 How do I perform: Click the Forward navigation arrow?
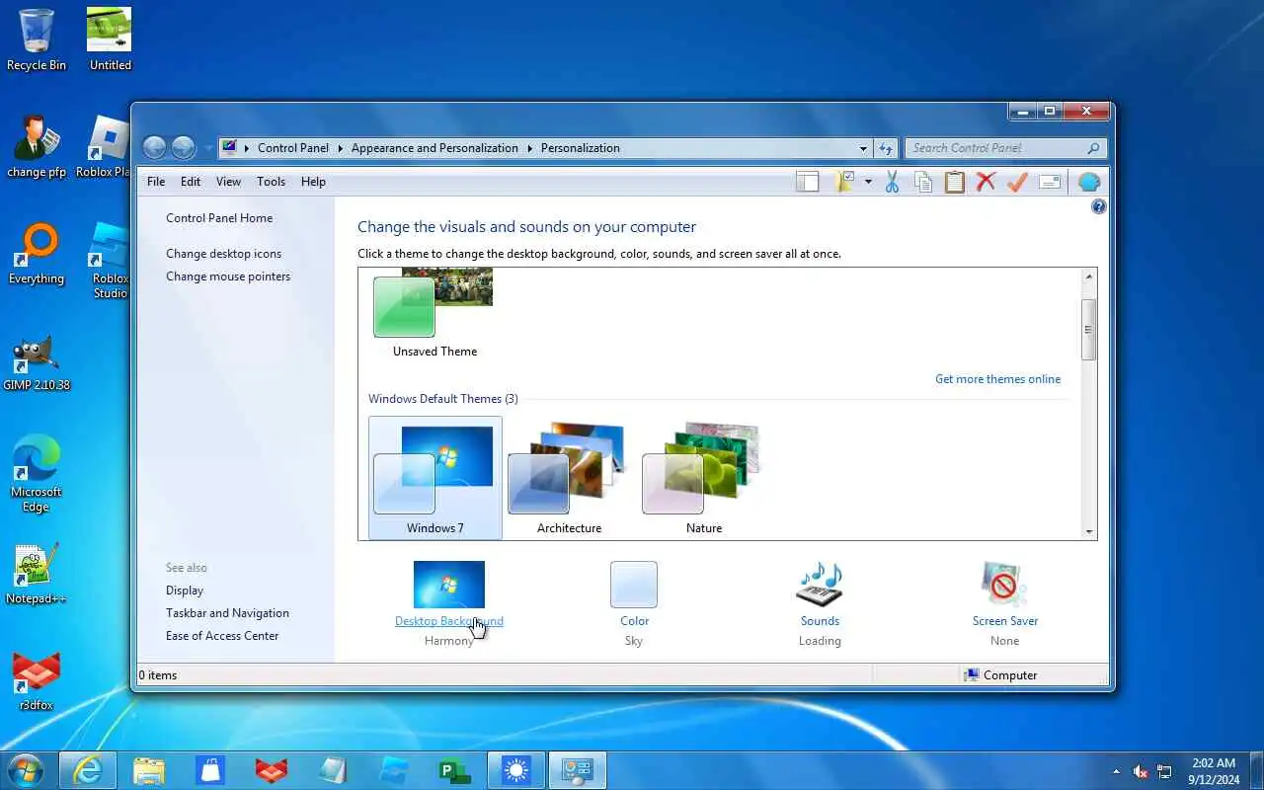click(184, 148)
